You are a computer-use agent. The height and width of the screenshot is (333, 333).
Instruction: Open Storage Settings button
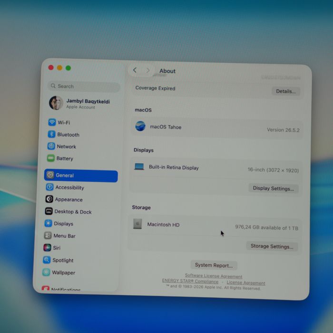(x=272, y=246)
